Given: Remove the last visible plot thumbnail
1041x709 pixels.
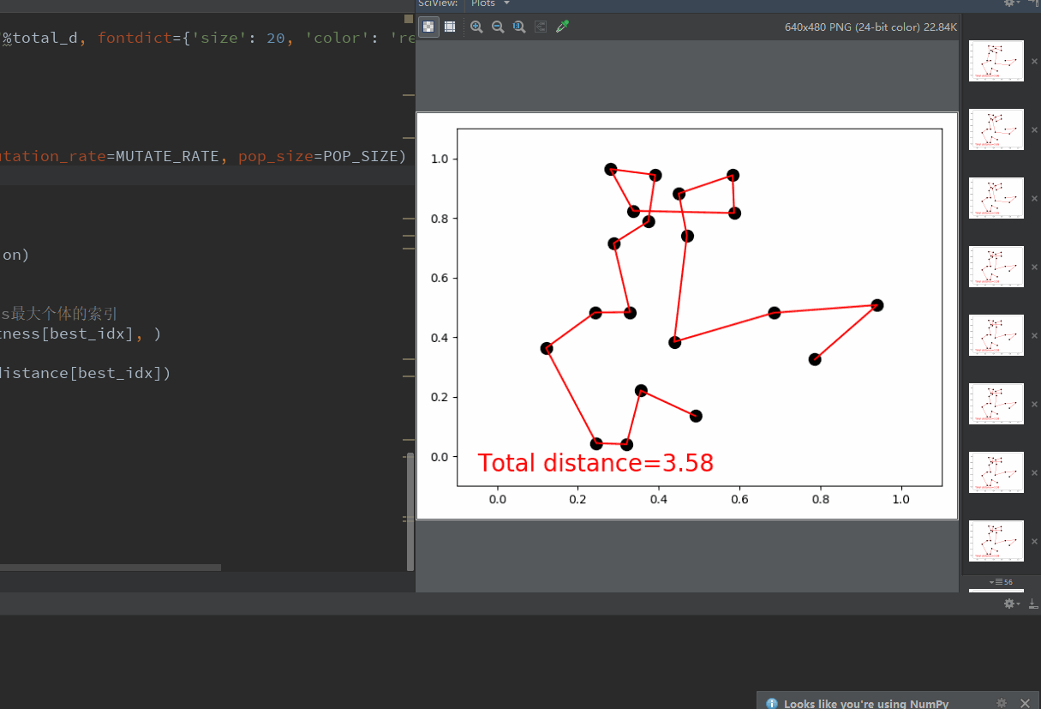Looking at the screenshot, I should (1034, 541).
